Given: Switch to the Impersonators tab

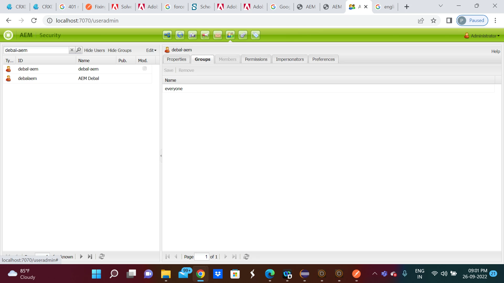Looking at the screenshot, I should click(290, 59).
